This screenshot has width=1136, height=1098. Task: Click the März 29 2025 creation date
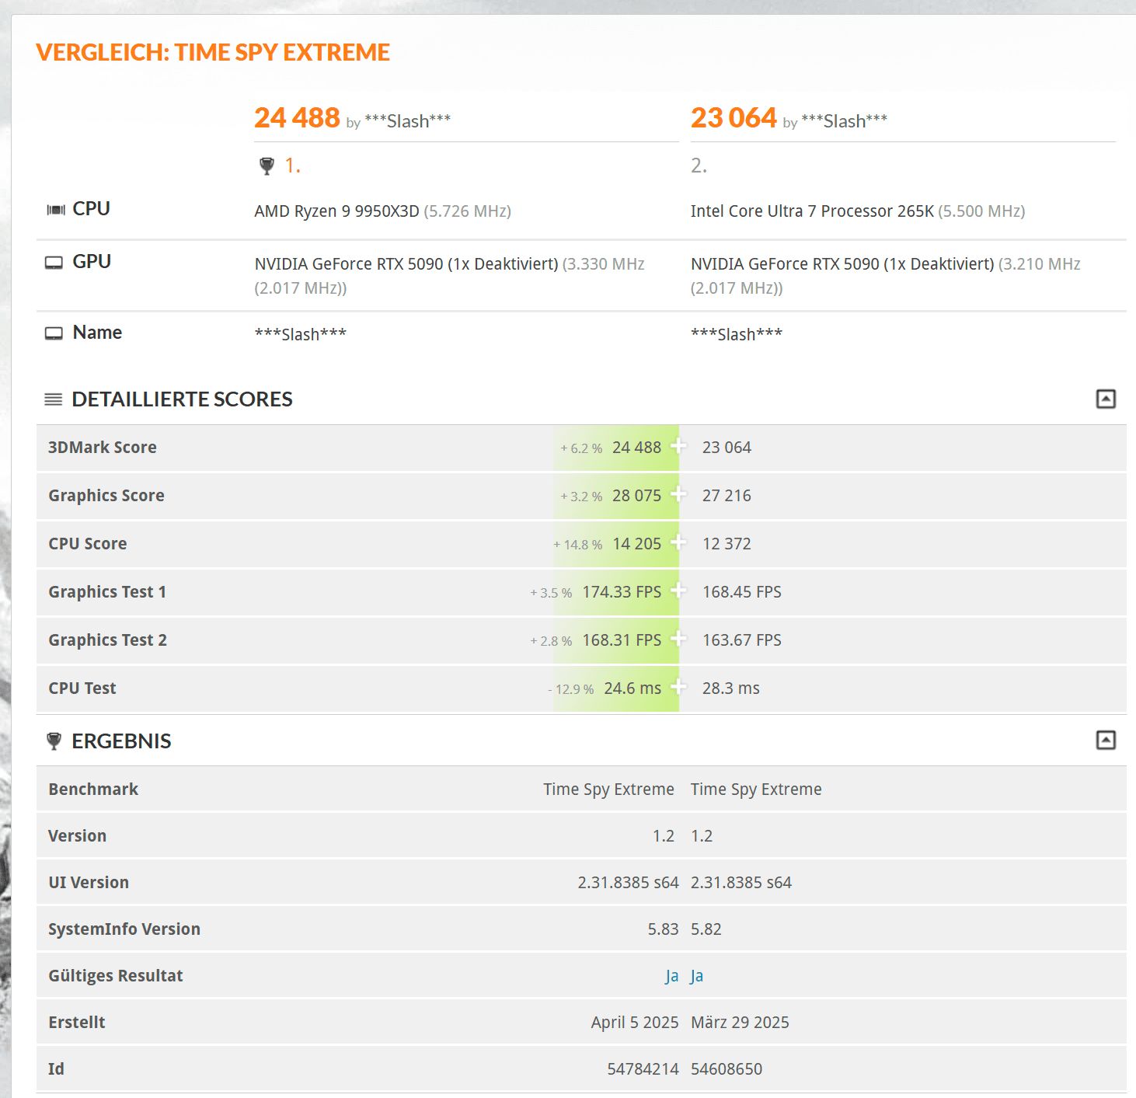coord(740,1023)
